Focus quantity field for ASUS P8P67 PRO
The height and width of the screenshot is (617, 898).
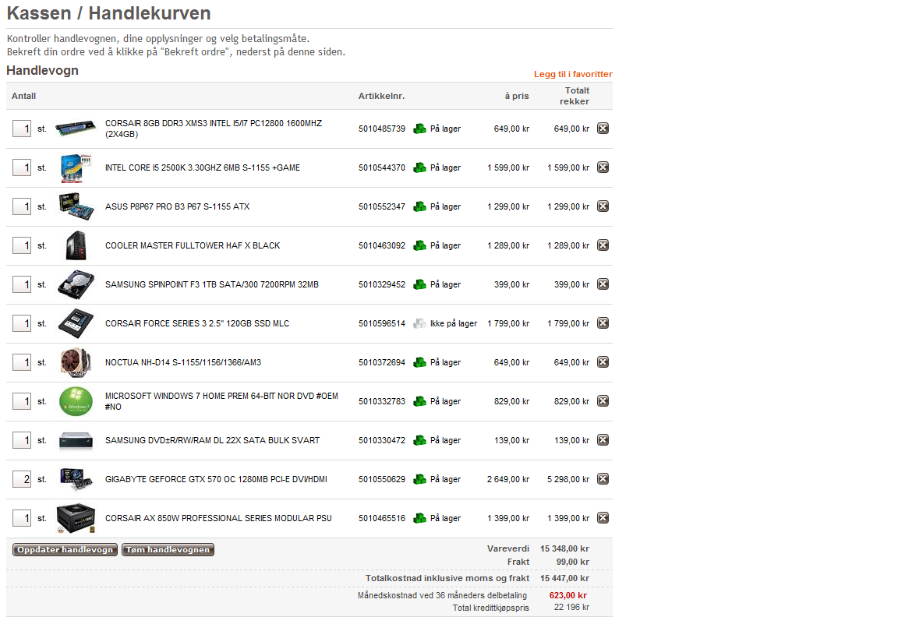point(22,206)
